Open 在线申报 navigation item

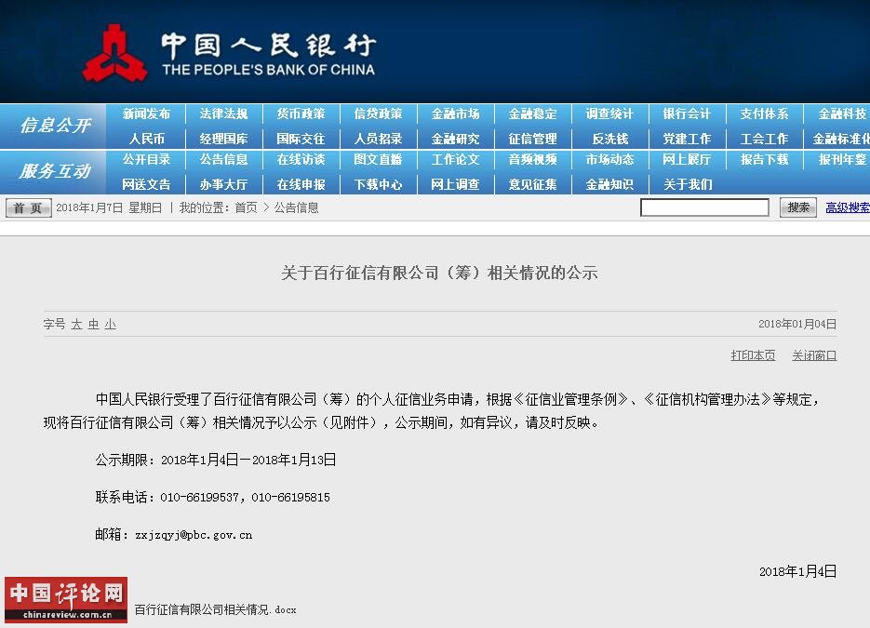coord(301,184)
